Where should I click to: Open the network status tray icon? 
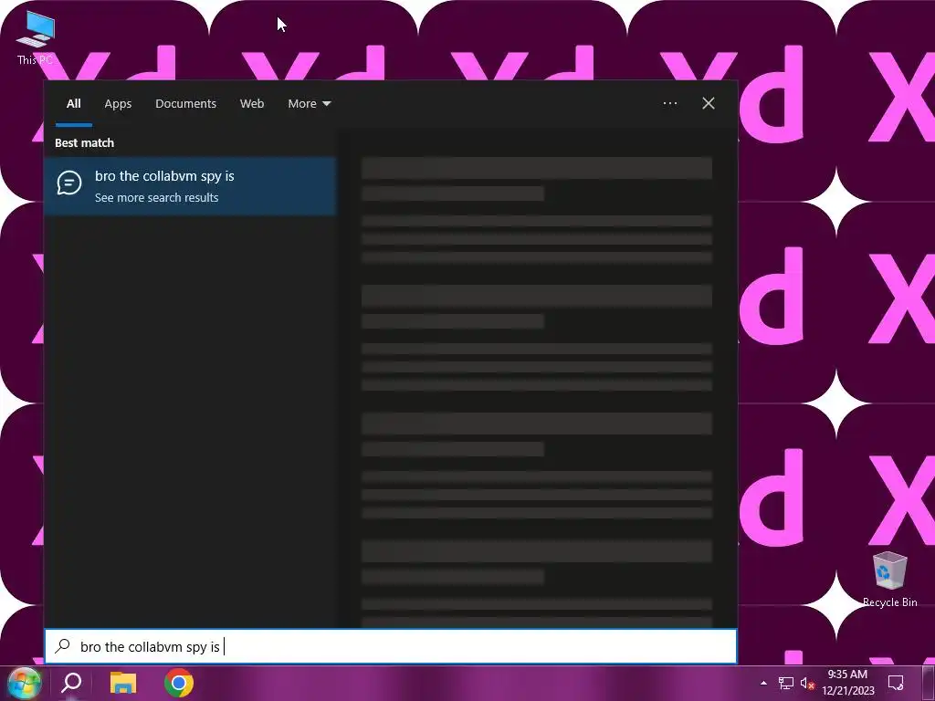[786, 683]
